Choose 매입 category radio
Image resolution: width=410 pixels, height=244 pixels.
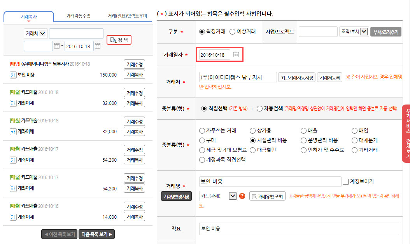(354, 131)
